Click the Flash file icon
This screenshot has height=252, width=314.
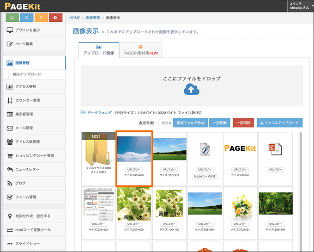pyautogui.click(x=205, y=149)
